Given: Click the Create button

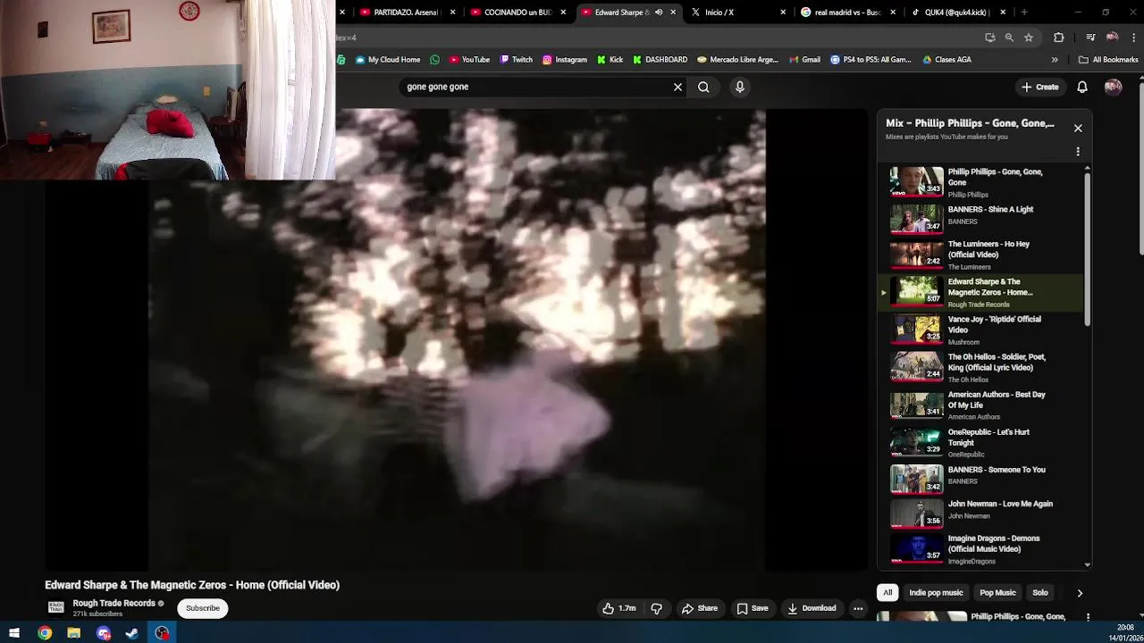Looking at the screenshot, I should point(1039,87).
